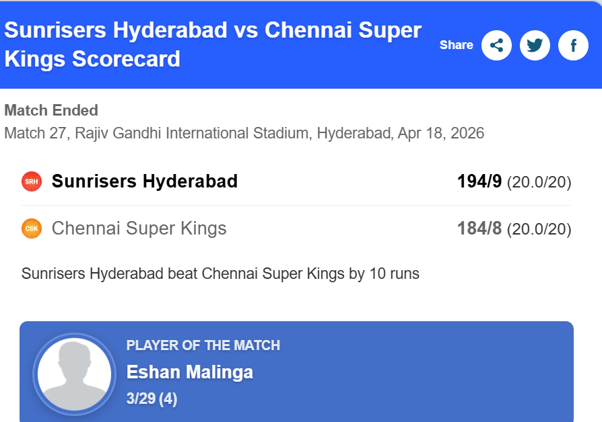Click the Share text label
The width and height of the screenshot is (602, 422).
point(457,46)
